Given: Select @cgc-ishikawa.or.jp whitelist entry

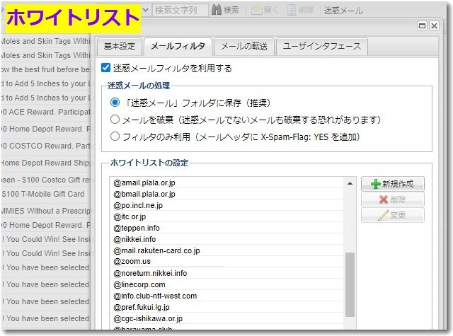Looking at the screenshot, I should [x=226, y=318].
